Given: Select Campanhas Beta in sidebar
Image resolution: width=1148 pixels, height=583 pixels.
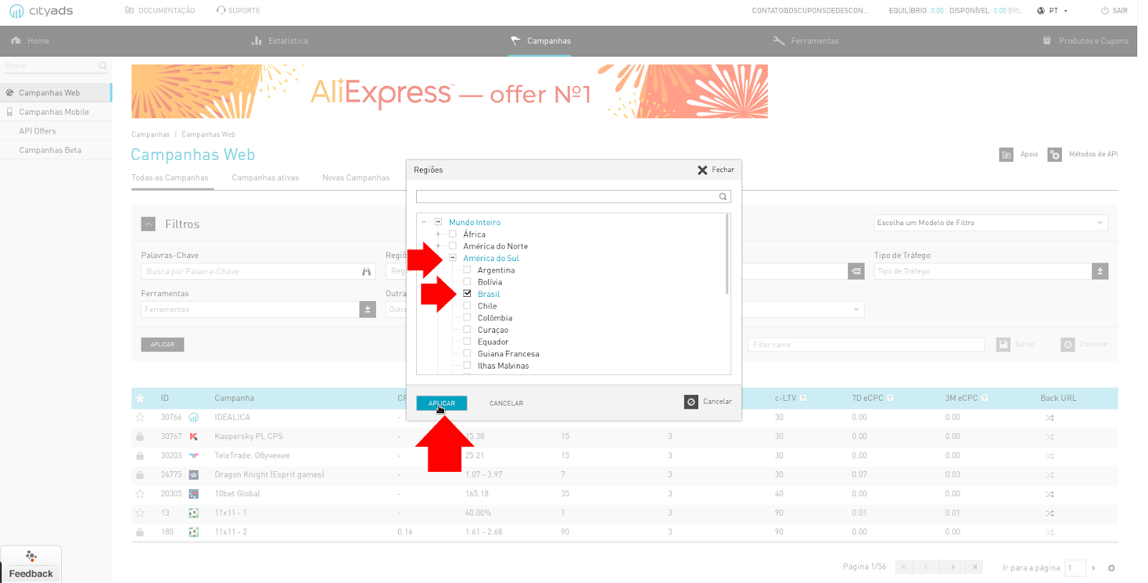Looking at the screenshot, I should pos(56,150).
